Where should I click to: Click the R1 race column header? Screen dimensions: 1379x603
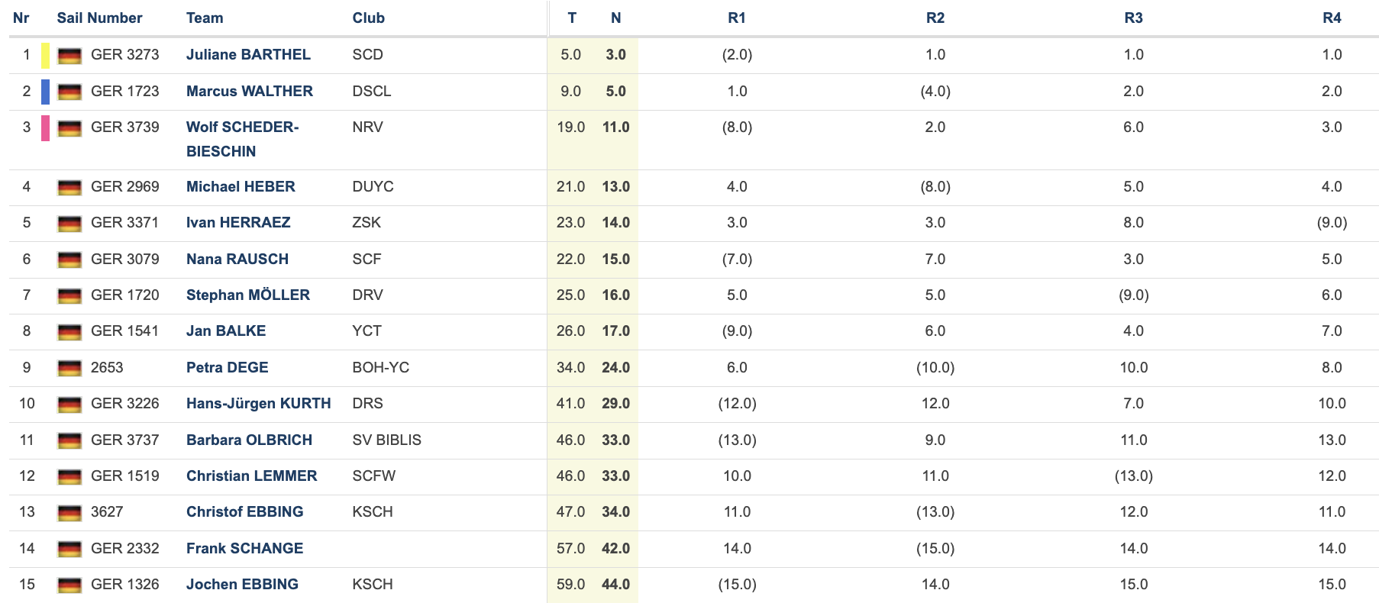click(x=737, y=18)
